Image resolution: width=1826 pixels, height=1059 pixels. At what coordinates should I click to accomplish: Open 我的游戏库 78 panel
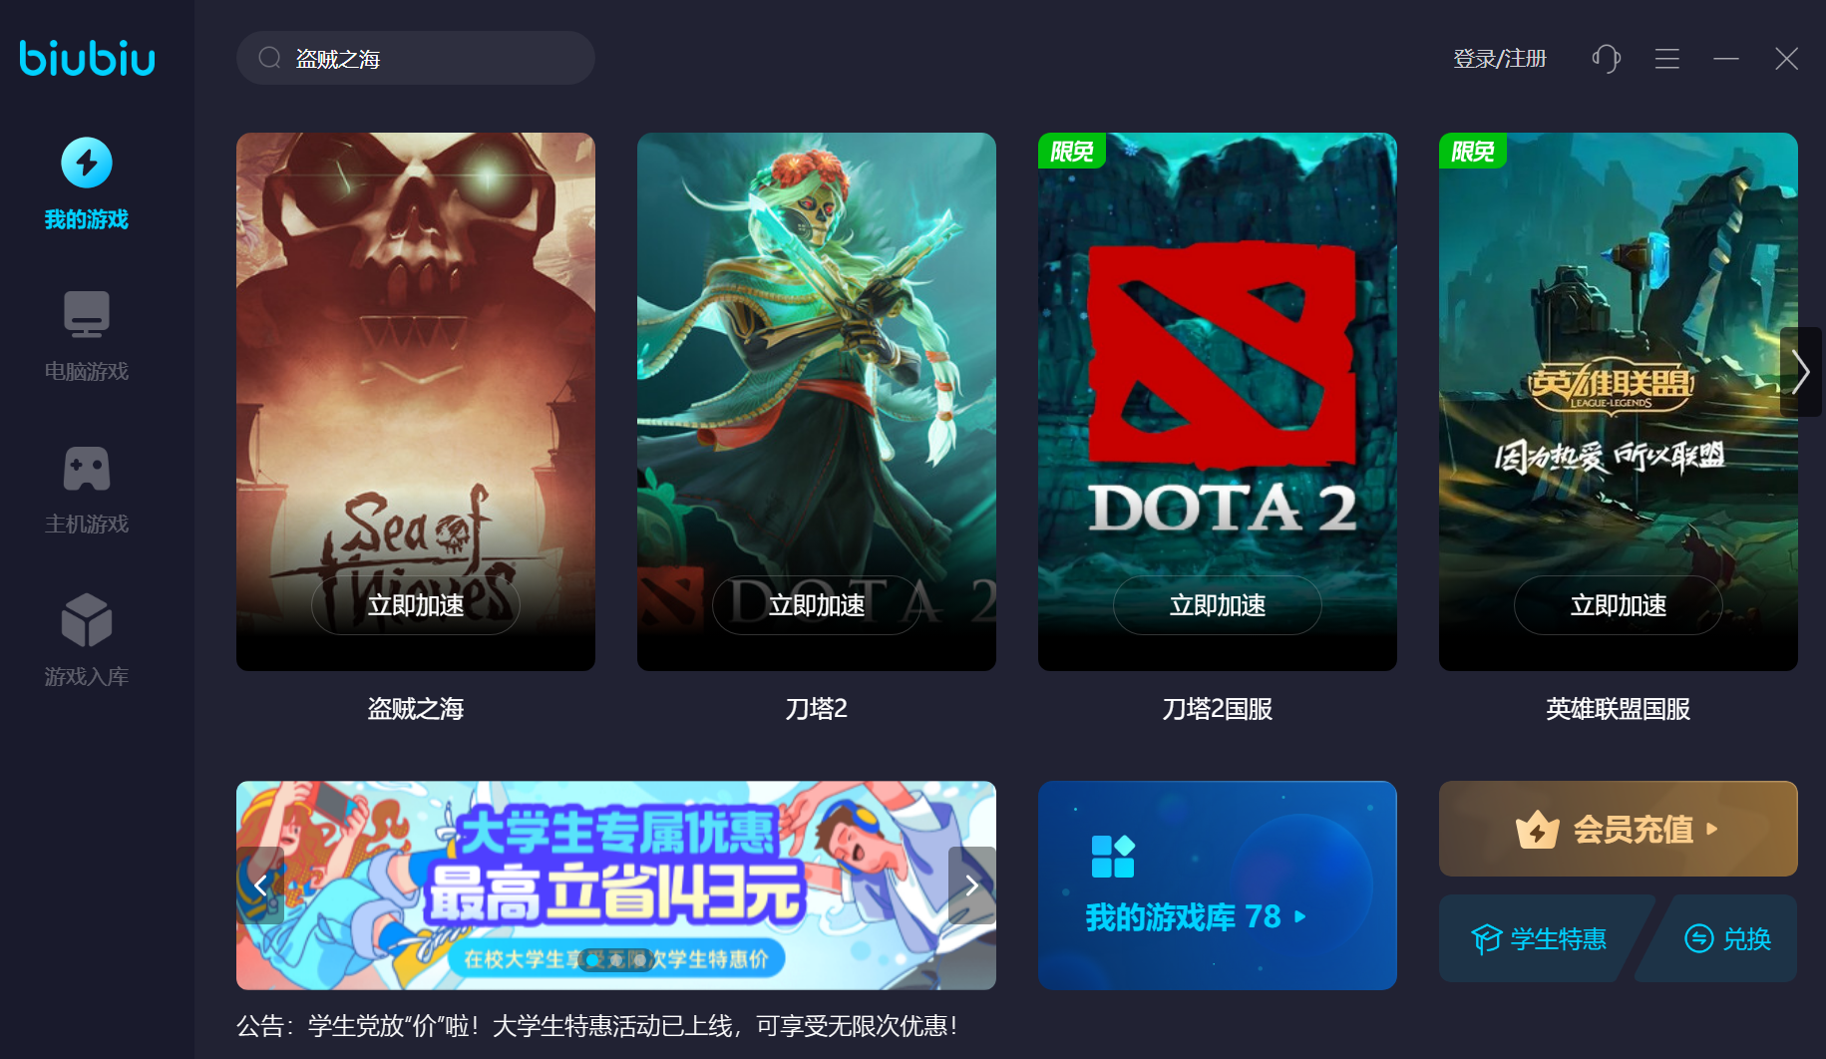(x=1217, y=885)
